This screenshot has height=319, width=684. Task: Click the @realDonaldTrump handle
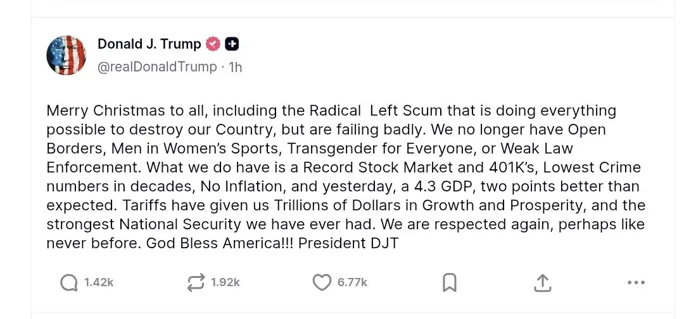point(157,66)
